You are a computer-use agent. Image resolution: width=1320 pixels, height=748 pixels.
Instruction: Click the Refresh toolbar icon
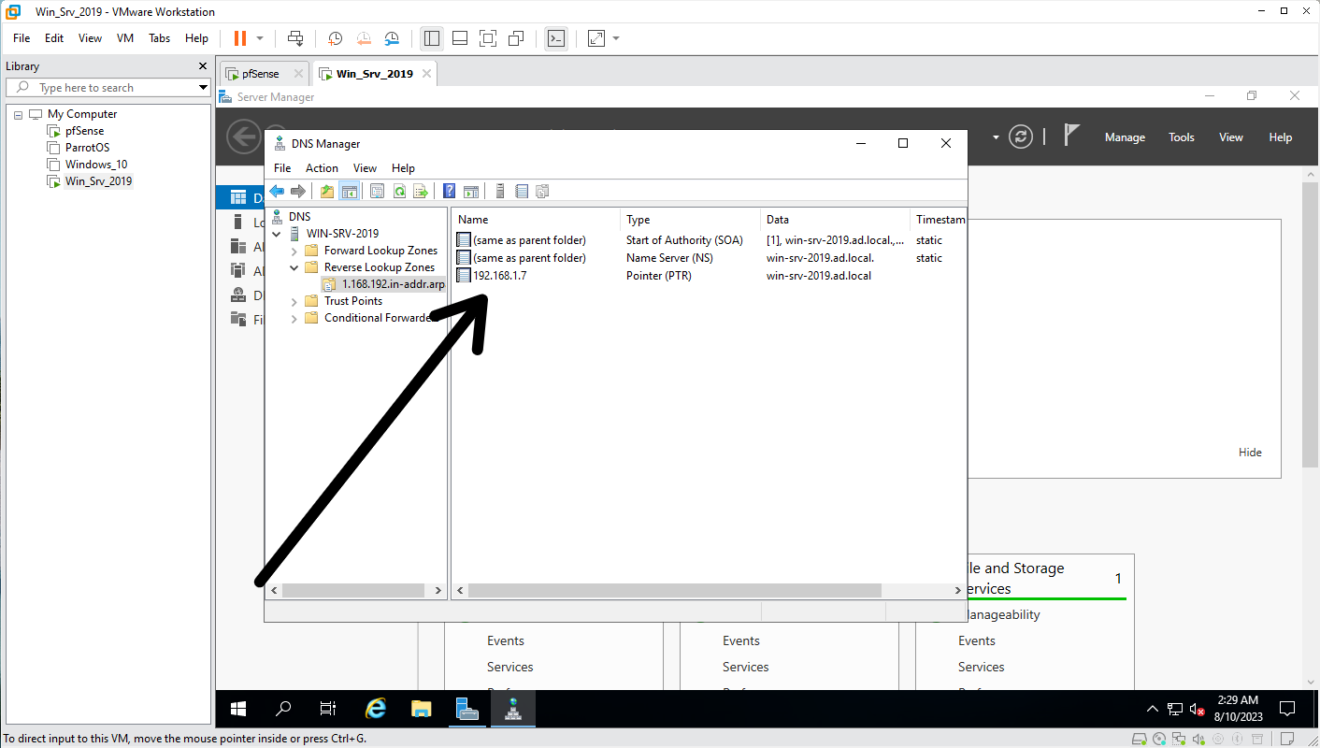click(399, 191)
